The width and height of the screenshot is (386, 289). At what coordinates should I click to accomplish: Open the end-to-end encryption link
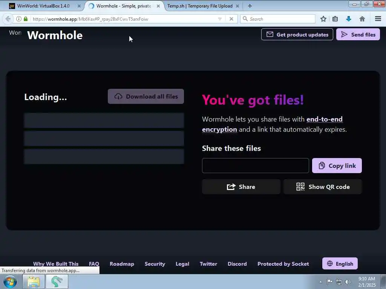272,124
